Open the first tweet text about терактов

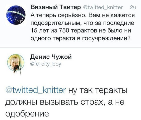point(82,27)
